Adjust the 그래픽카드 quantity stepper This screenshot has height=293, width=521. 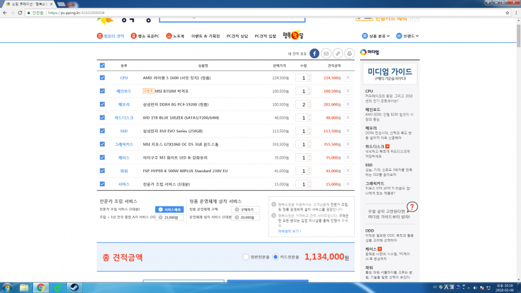click(310, 144)
